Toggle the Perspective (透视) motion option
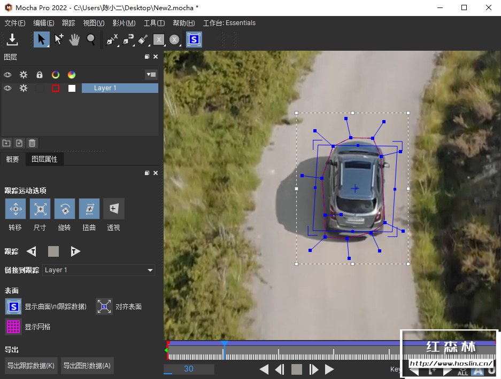 pyautogui.click(x=114, y=209)
